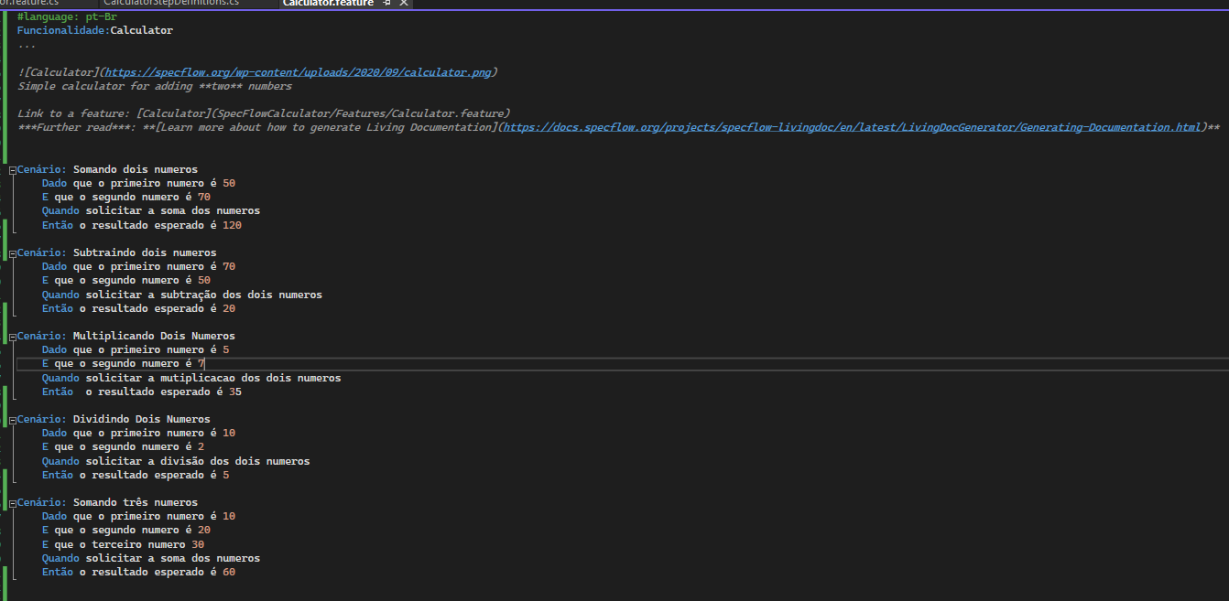
Task: Click the 'Cenário: Somando três numeros' title text
Action: click(107, 502)
